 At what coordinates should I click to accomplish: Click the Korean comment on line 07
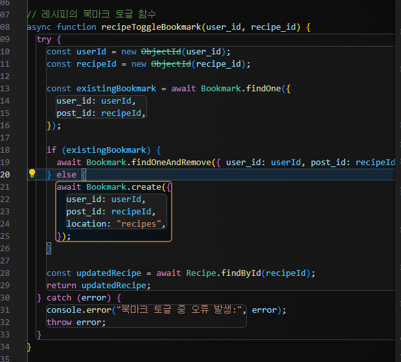(91, 15)
